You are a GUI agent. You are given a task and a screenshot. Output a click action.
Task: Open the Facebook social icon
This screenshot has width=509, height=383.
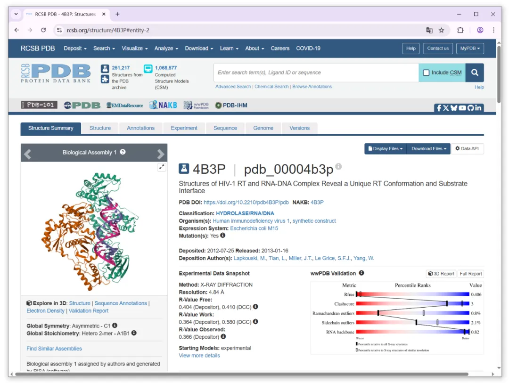[x=439, y=108]
